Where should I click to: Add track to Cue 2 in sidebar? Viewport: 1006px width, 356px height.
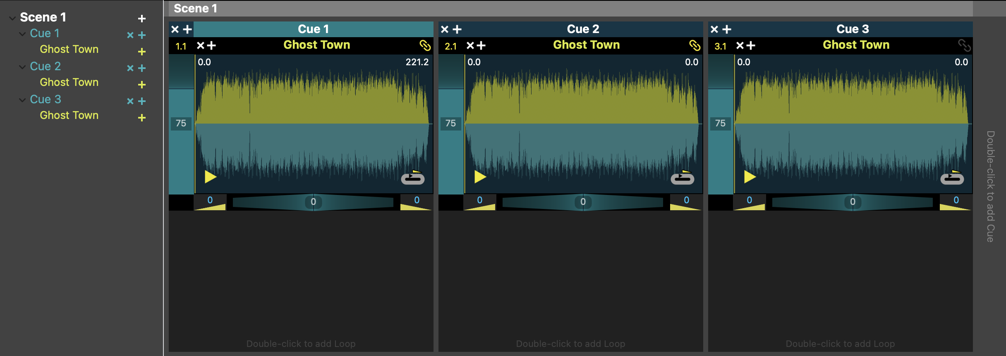pos(142,68)
